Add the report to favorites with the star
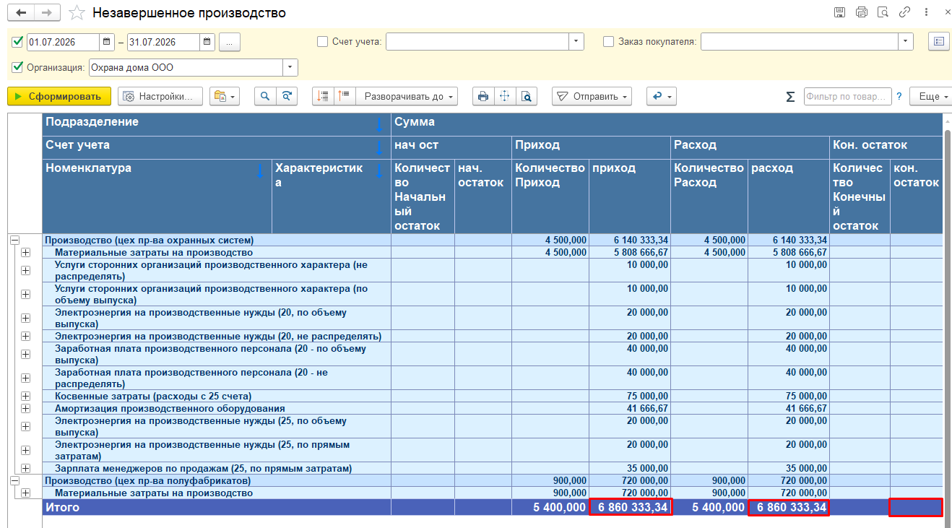 77,13
